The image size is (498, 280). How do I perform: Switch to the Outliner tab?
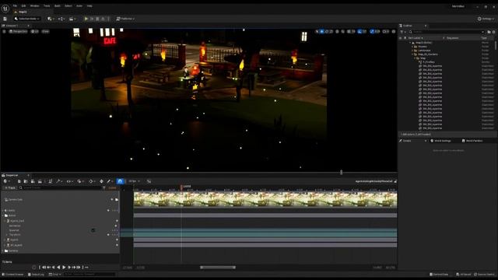tap(408, 26)
